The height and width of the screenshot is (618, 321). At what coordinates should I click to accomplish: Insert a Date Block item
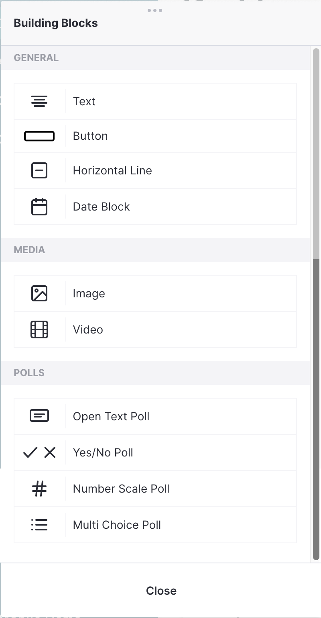pos(155,207)
